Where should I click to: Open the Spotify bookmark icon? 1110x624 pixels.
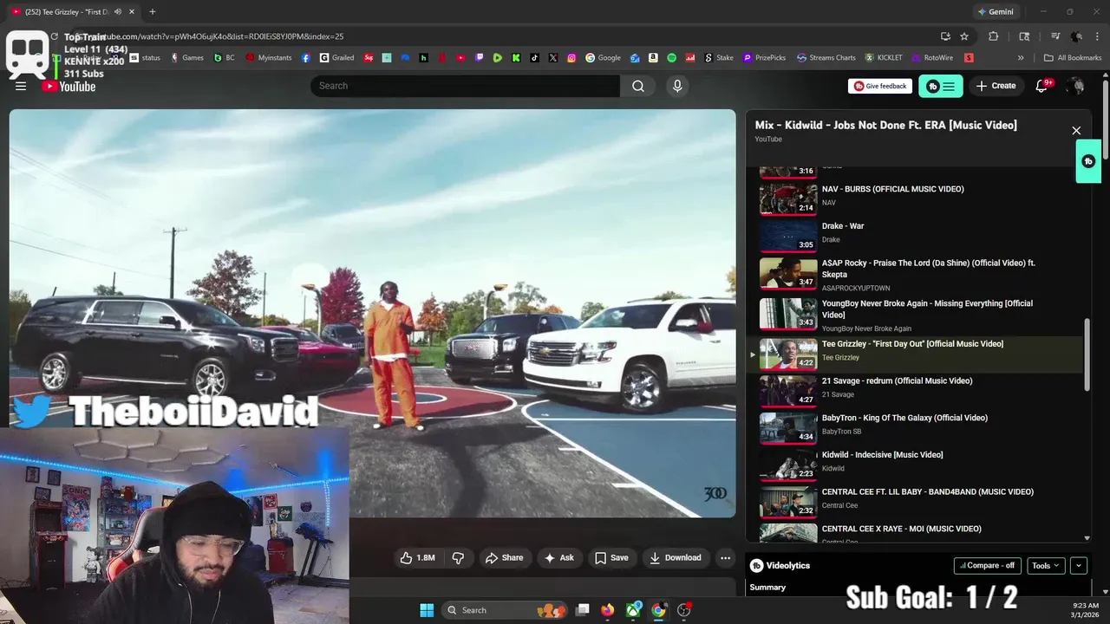(671, 58)
